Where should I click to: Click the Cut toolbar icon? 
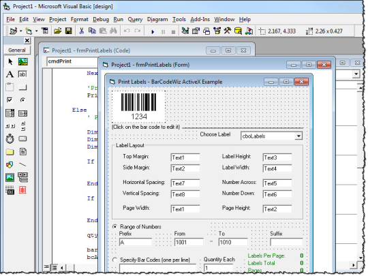point(82,31)
